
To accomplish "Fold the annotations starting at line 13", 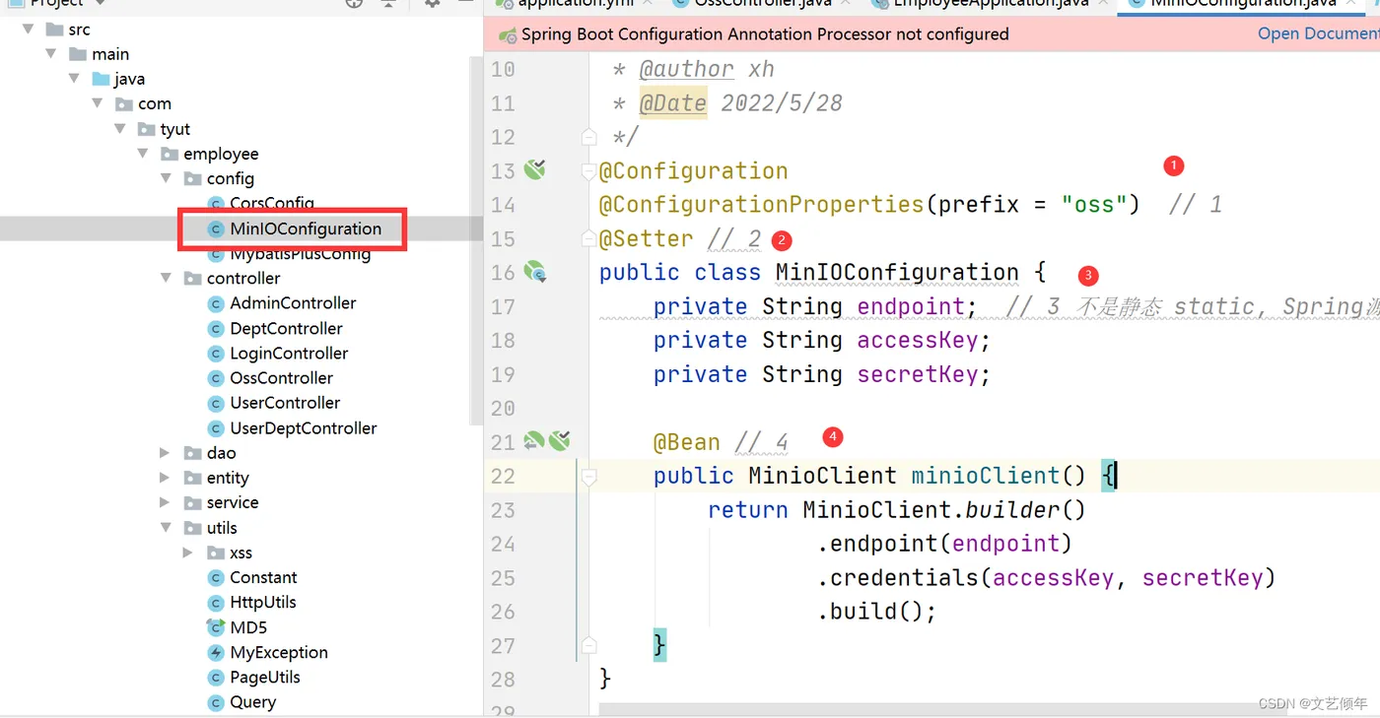I will coord(589,169).
